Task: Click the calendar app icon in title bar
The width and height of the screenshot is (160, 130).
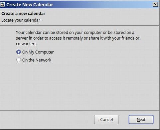Action: (x=2, y=4)
